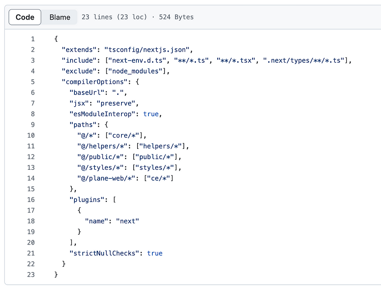Click line number 13

tap(31, 168)
